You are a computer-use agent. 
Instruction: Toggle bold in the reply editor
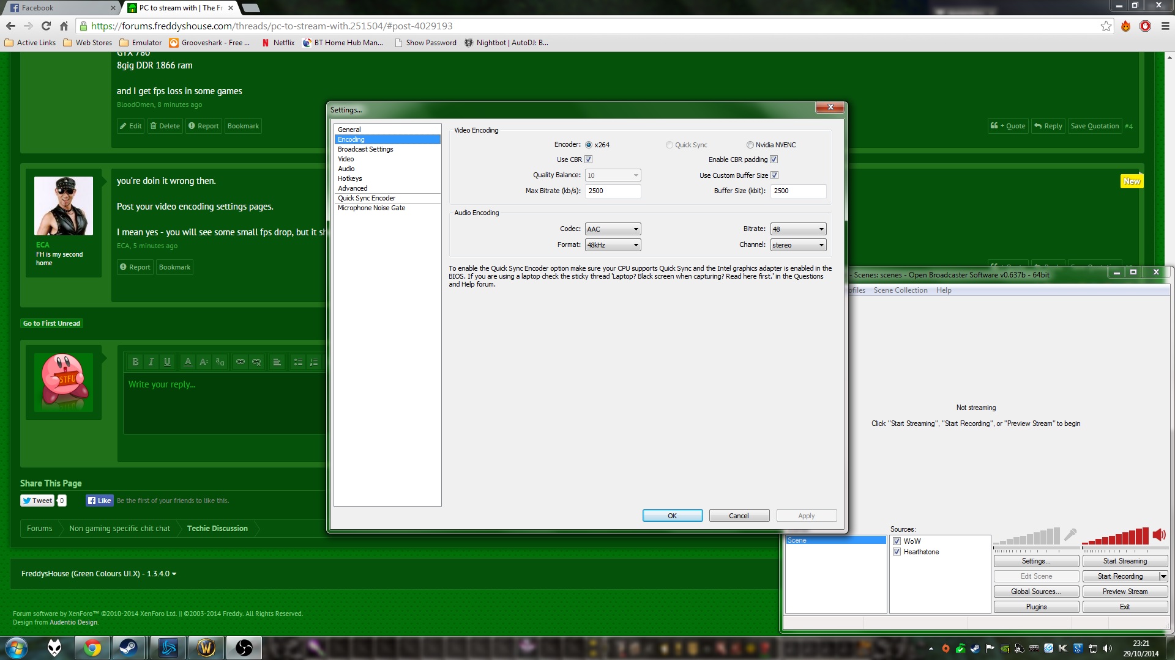(x=135, y=362)
